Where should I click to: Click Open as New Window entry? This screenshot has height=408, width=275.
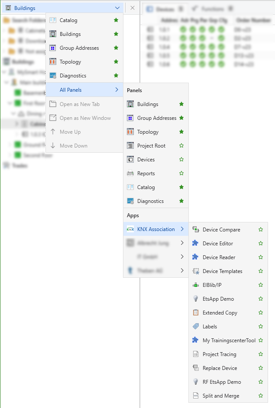tap(84, 118)
